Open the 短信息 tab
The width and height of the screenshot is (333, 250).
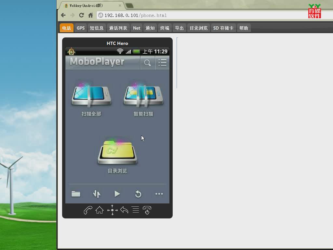(x=97, y=28)
